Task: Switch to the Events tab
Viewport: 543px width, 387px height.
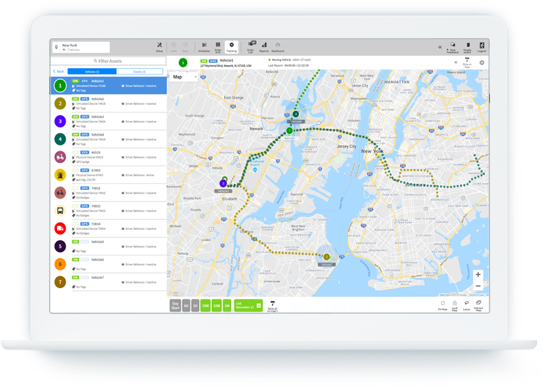Action: tap(141, 71)
